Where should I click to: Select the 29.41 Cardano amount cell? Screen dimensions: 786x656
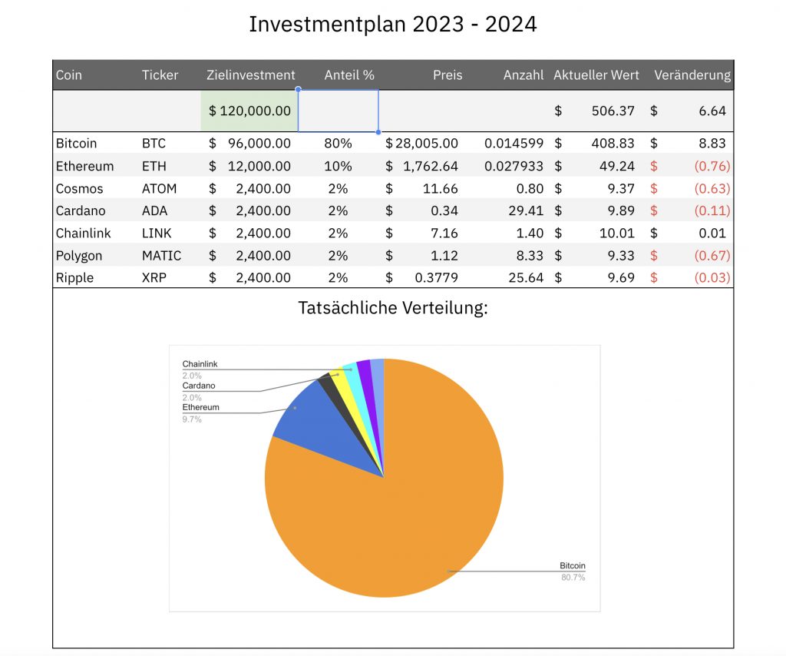point(526,210)
